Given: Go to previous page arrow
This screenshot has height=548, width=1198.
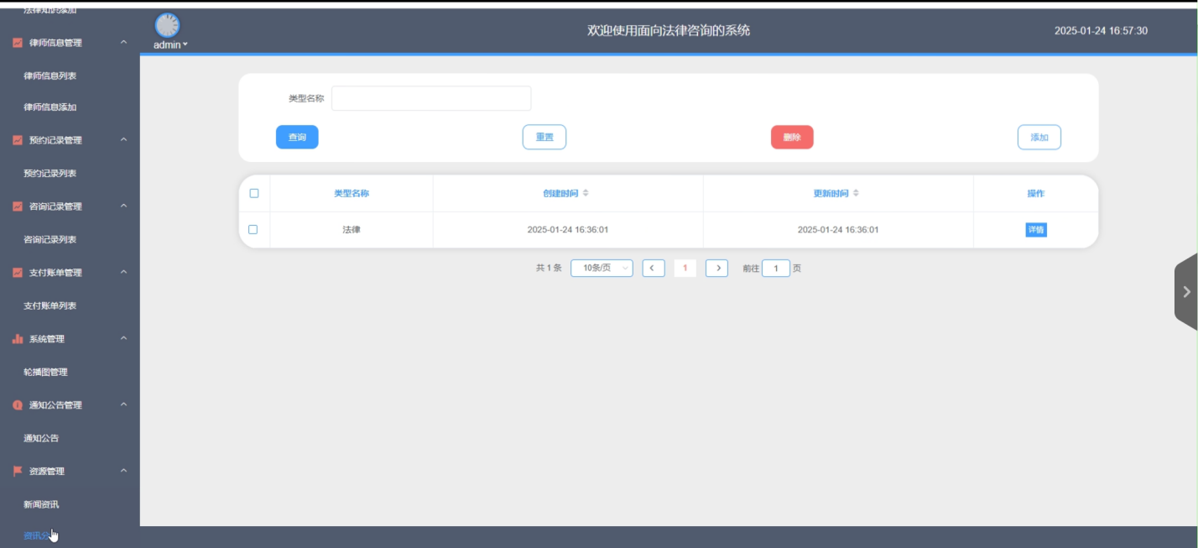Looking at the screenshot, I should pos(654,268).
